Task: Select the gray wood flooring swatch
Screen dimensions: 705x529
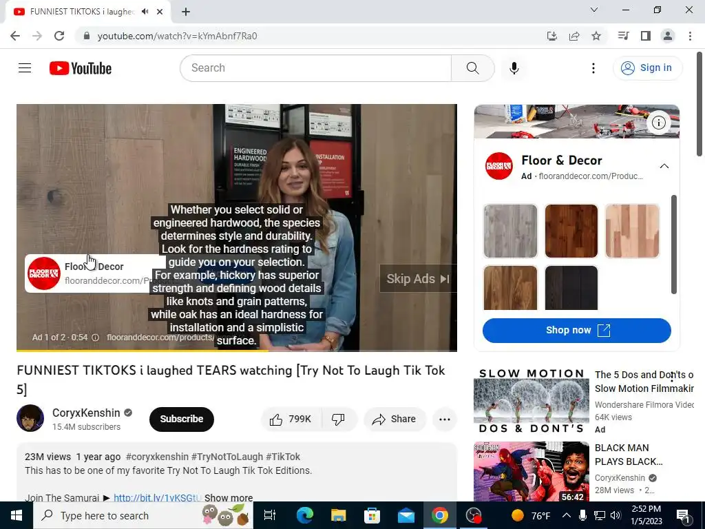Action: (510, 231)
